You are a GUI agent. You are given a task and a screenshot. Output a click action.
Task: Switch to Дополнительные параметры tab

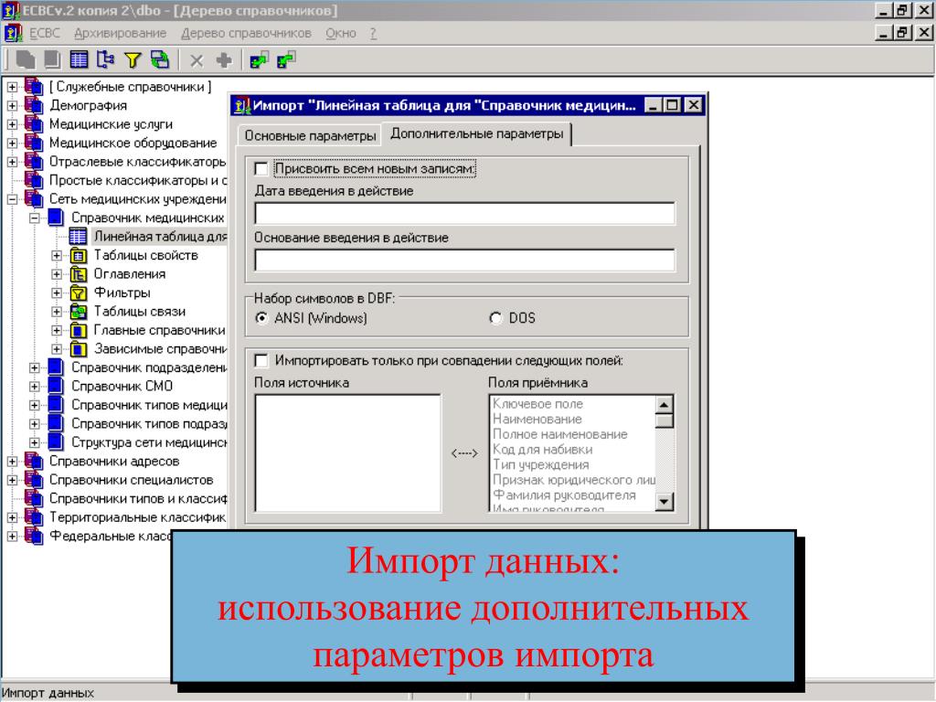click(x=476, y=133)
